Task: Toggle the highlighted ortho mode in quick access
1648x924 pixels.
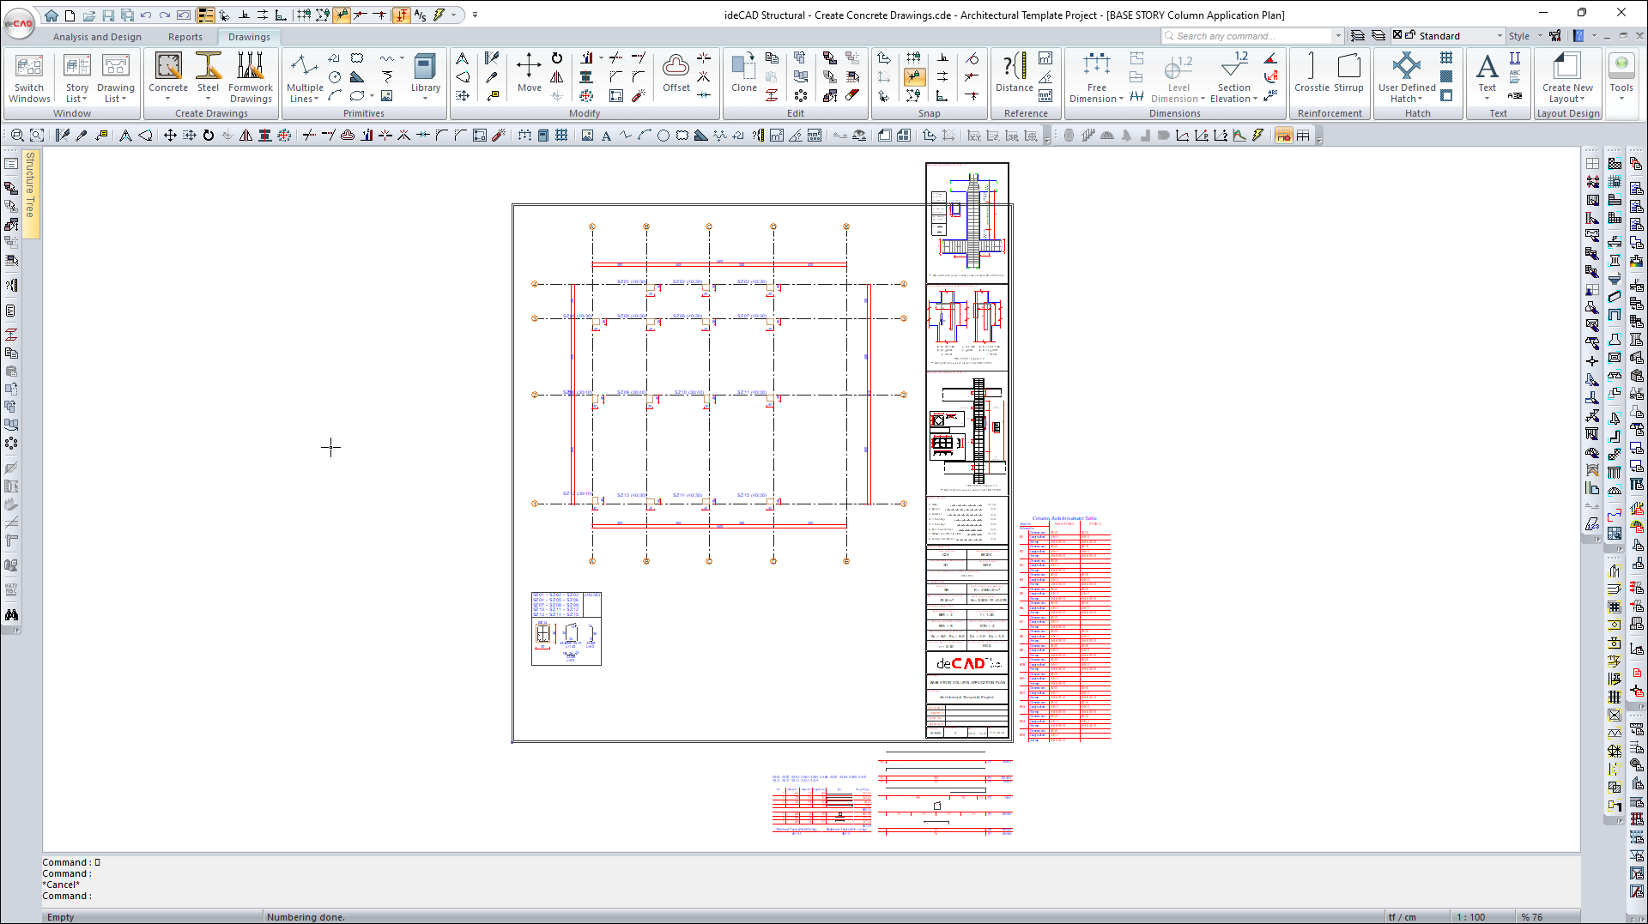Action: tap(401, 15)
